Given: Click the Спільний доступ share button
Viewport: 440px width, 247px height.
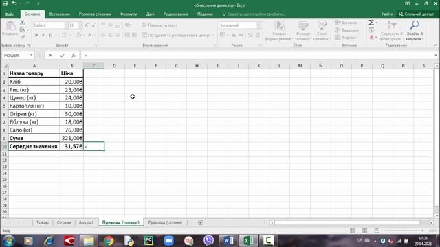Looking at the screenshot, I should coord(417,14).
